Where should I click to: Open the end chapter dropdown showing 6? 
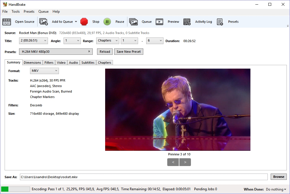click(155, 41)
